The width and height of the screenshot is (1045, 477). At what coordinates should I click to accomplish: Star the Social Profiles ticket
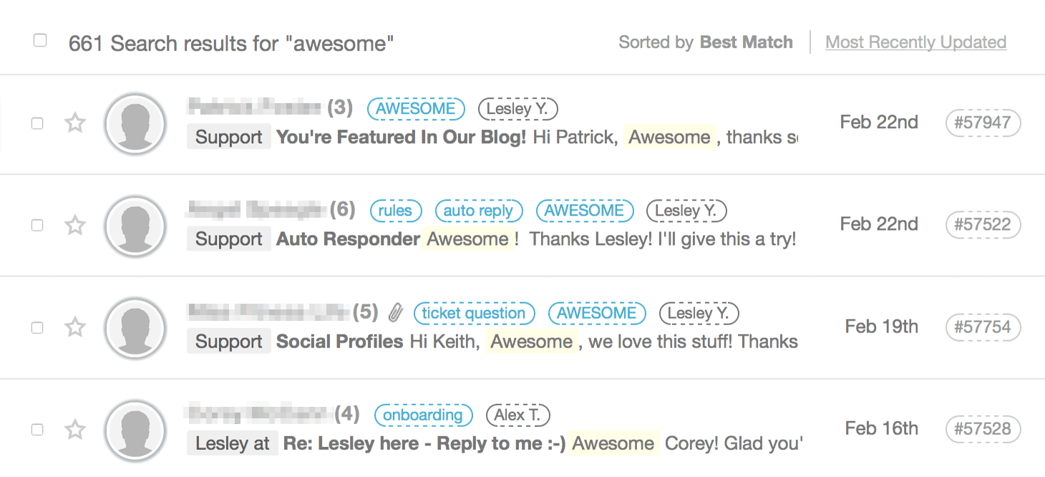tap(75, 327)
